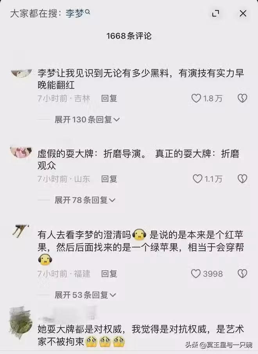Reply to the 吉林 comment

[109, 98]
